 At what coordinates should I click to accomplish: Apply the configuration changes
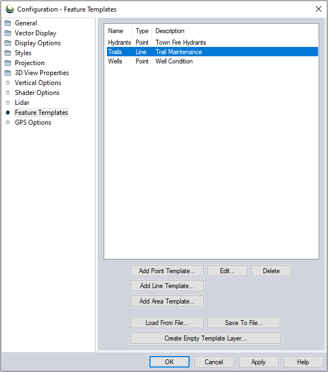pyautogui.click(x=259, y=362)
